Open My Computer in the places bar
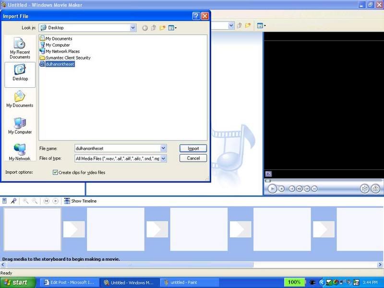The width and height of the screenshot is (384, 288). 20,126
